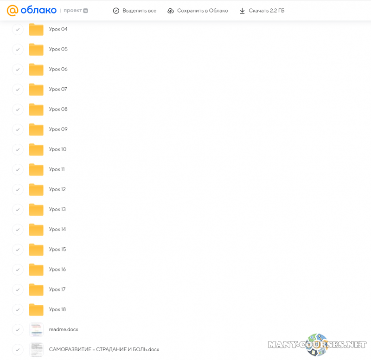Click the Урок 14 folder icon

point(36,230)
